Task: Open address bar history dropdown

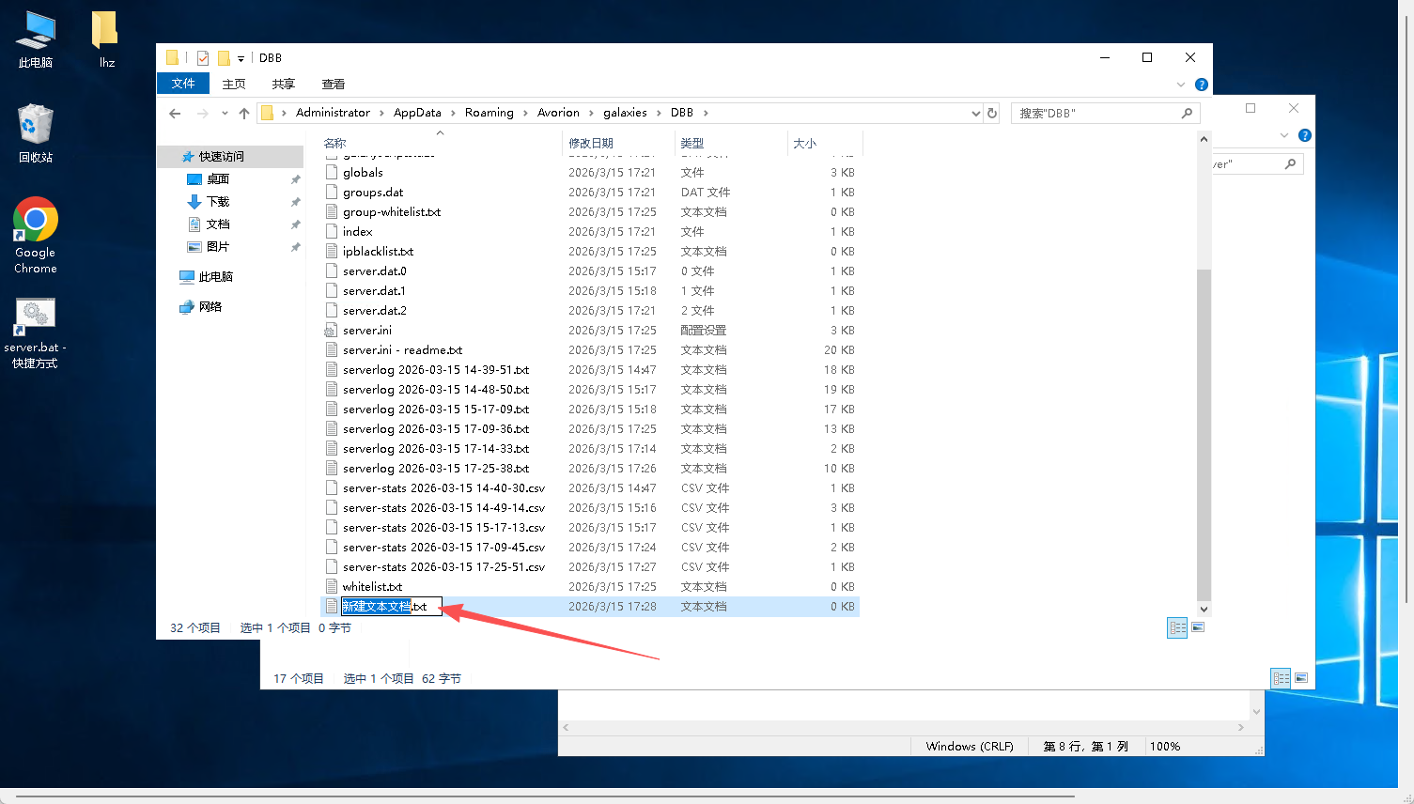Action: pyautogui.click(x=975, y=114)
